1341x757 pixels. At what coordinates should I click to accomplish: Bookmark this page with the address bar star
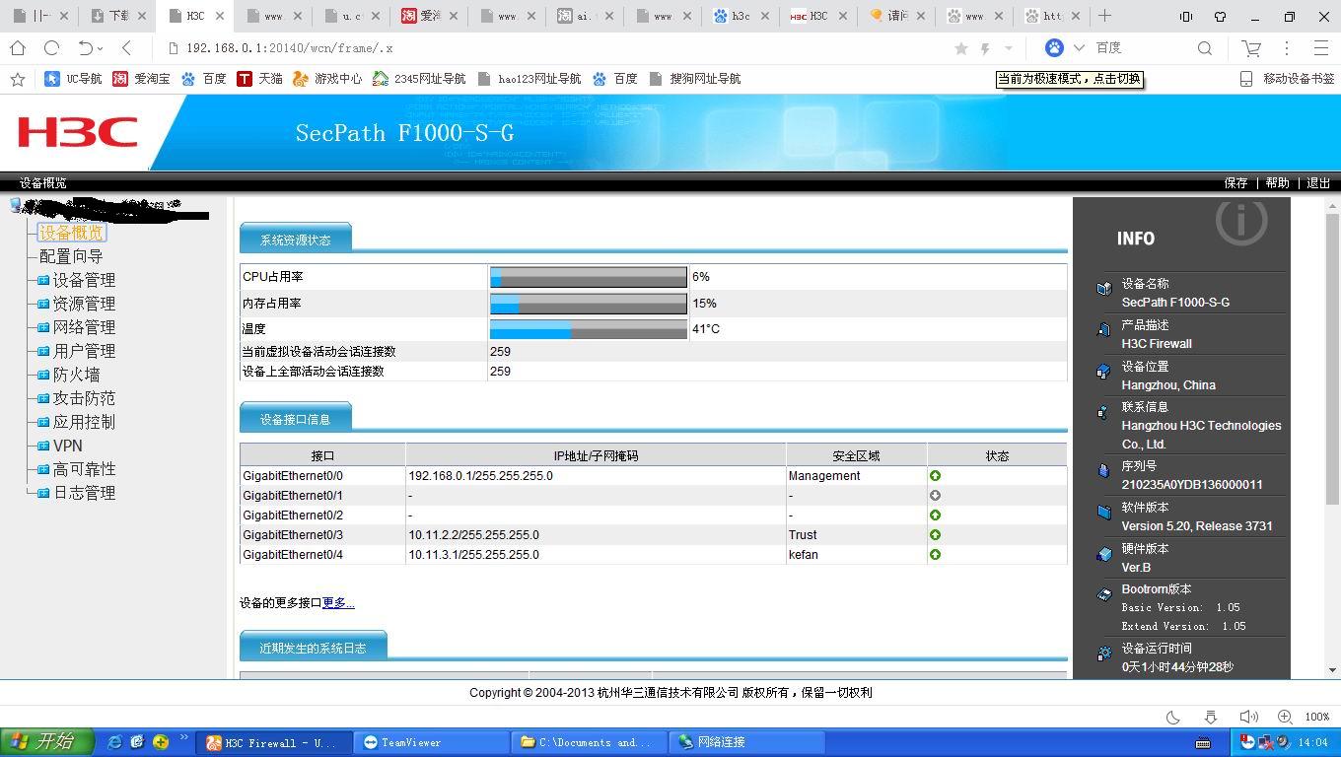coord(961,48)
